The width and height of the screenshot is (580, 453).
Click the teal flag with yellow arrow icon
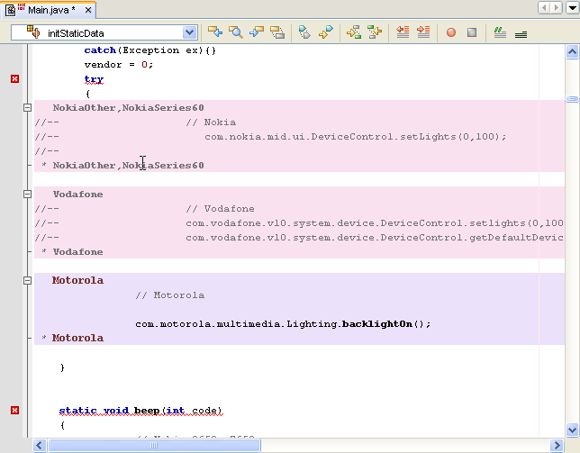[x=325, y=32]
